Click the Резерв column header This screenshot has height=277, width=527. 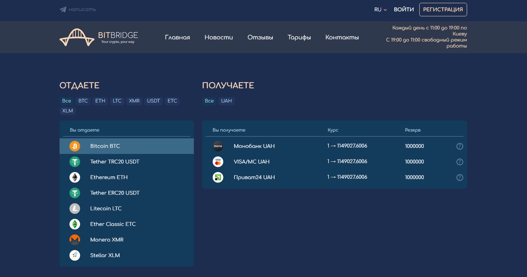coord(413,130)
